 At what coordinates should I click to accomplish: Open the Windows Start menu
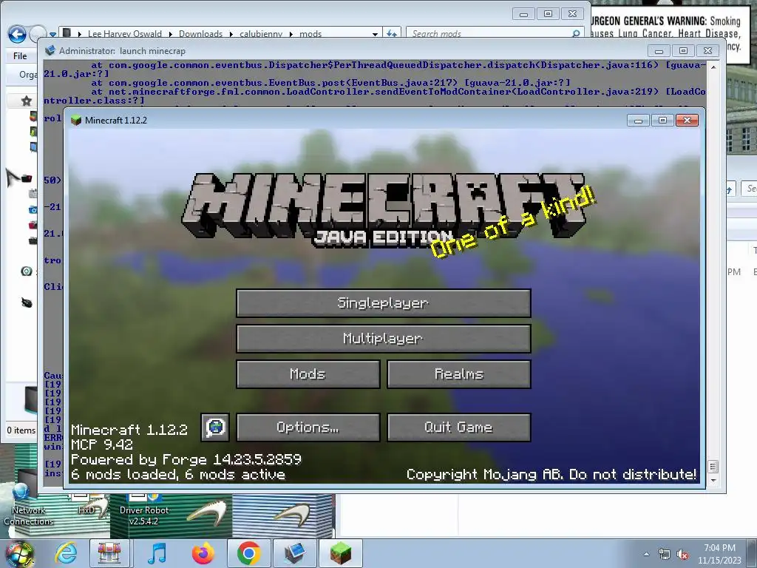pos(19,553)
